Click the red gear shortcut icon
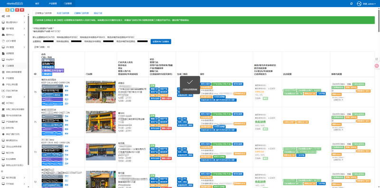Viewport: 380px width, 188px height. [x=22, y=9]
